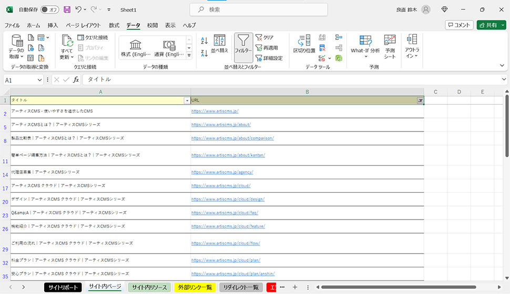Expand the formula bar

tap(504, 80)
